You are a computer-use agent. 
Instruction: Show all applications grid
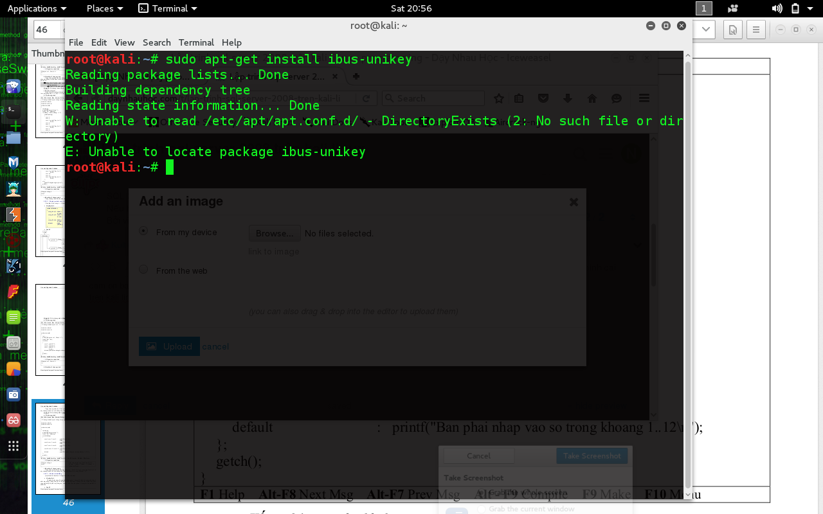point(14,446)
